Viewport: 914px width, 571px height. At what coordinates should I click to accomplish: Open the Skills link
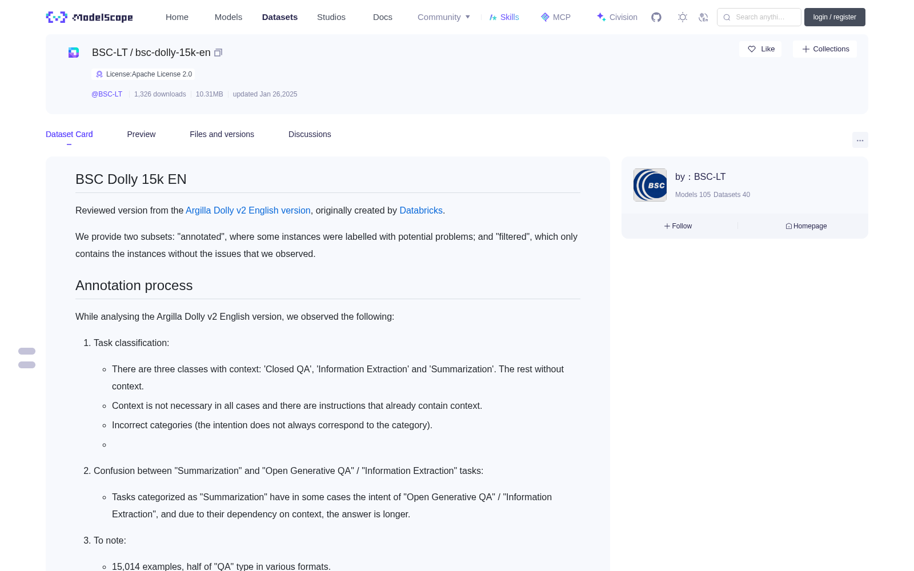[x=504, y=17]
